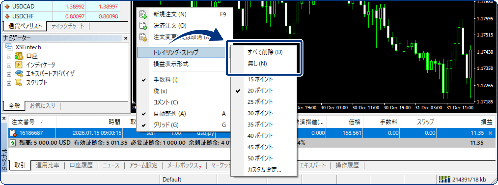Select 15 ポイント trailing stop
498x185 pixels.
click(264, 80)
